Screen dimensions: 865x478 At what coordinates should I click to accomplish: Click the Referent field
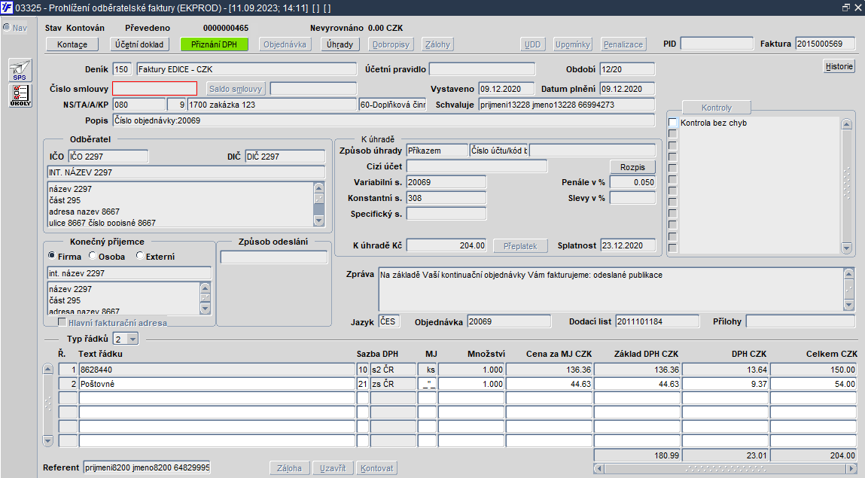[x=147, y=467]
